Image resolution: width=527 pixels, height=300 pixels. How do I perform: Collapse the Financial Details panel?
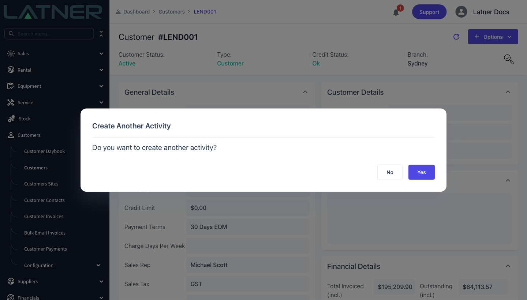(x=508, y=266)
